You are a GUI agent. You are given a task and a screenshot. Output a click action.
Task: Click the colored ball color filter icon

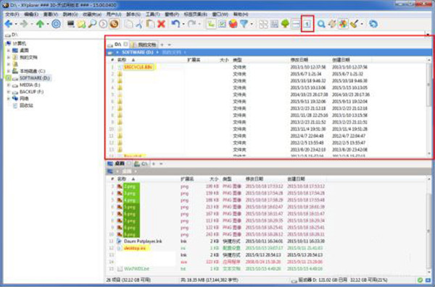(233, 24)
